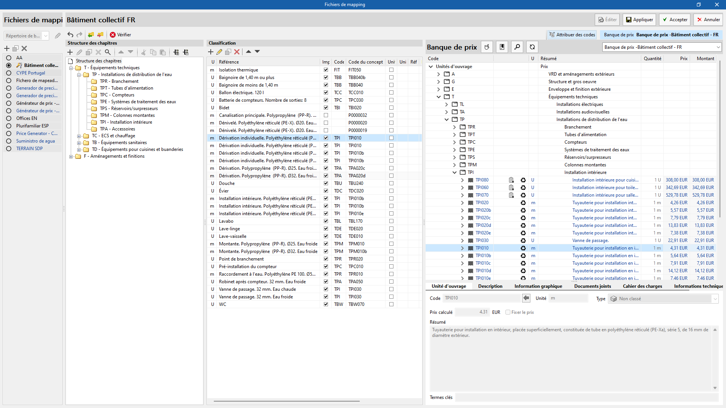Click the Attribuer des codes button

pyautogui.click(x=572, y=35)
